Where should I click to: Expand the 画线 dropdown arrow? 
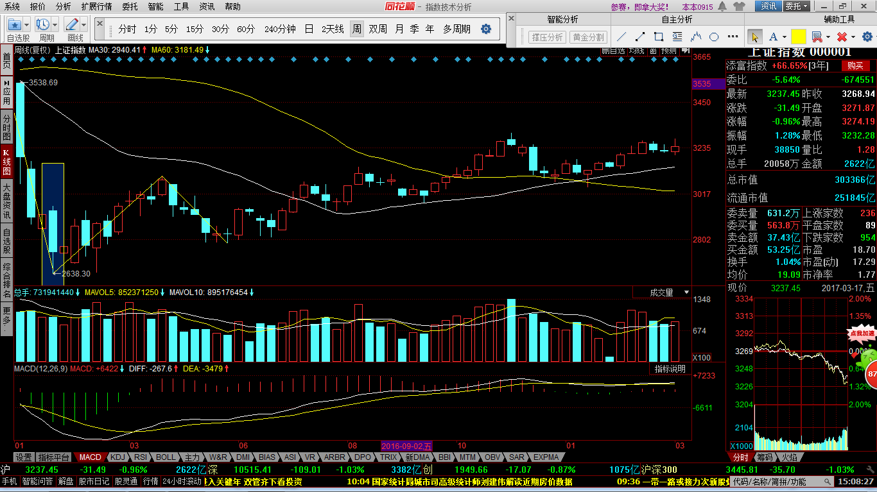[x=84, y=25]
